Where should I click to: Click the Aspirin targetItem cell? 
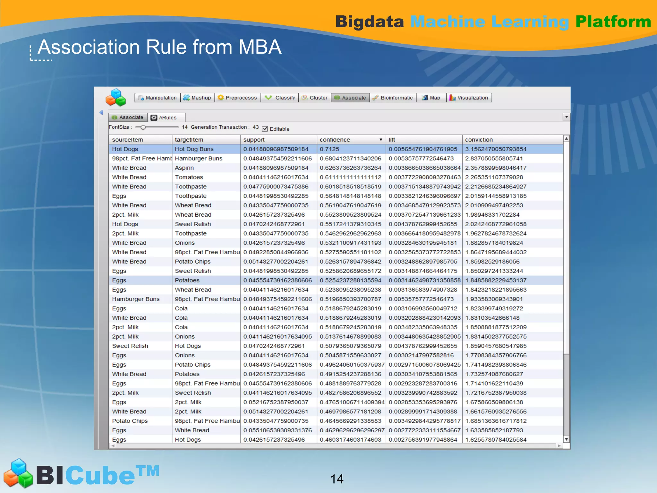206,168
